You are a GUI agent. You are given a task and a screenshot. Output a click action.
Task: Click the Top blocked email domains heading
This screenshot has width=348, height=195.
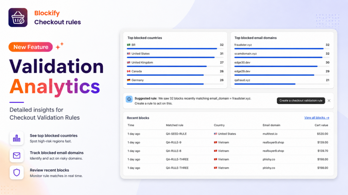tap(256, 38)
